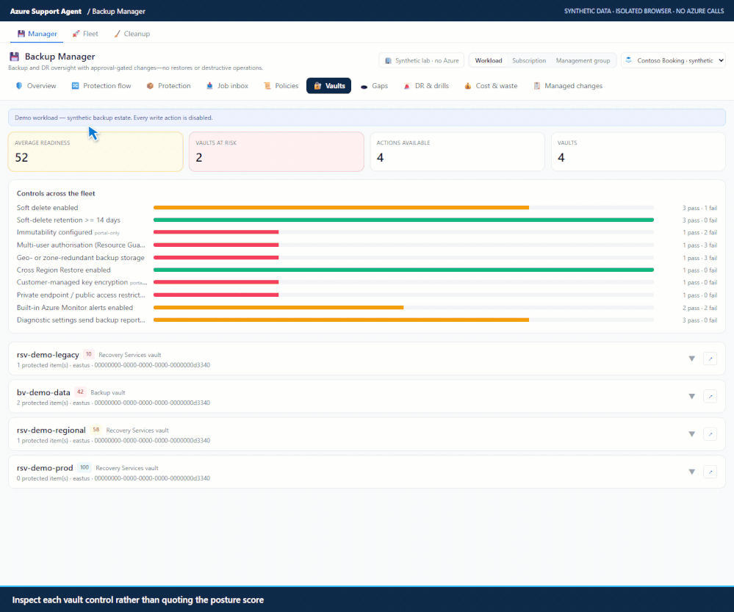Click the Cost & waste money bag icon
Viewport: 734px width, 612px height.
point(467,86)
